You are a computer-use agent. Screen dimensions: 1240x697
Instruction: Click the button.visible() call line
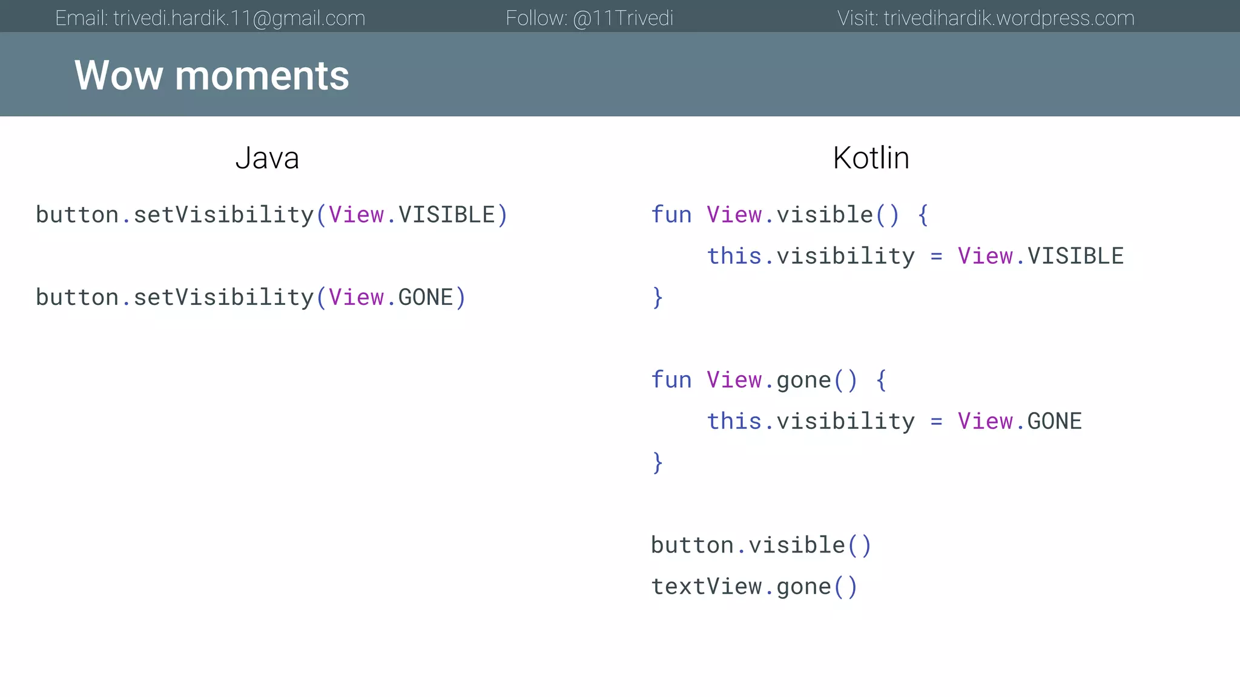(760, 545)
